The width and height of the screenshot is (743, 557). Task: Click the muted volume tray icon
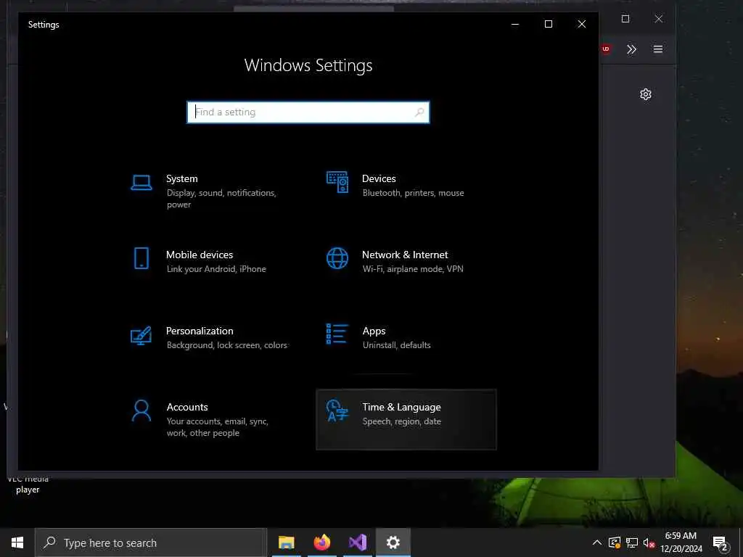[649, 542]
